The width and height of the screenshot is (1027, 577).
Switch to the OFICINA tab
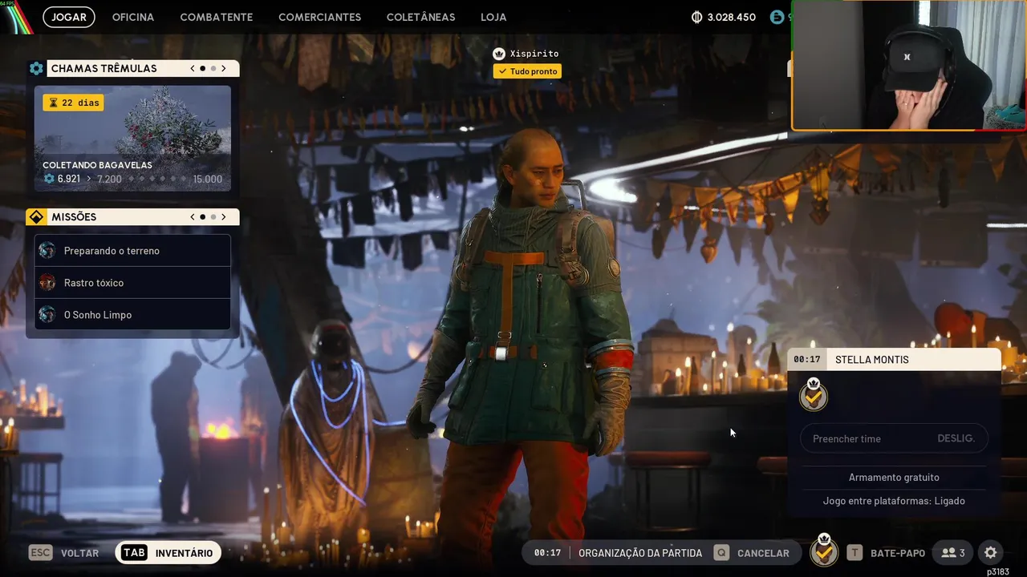pyautogui.click(x=133, y=17)
